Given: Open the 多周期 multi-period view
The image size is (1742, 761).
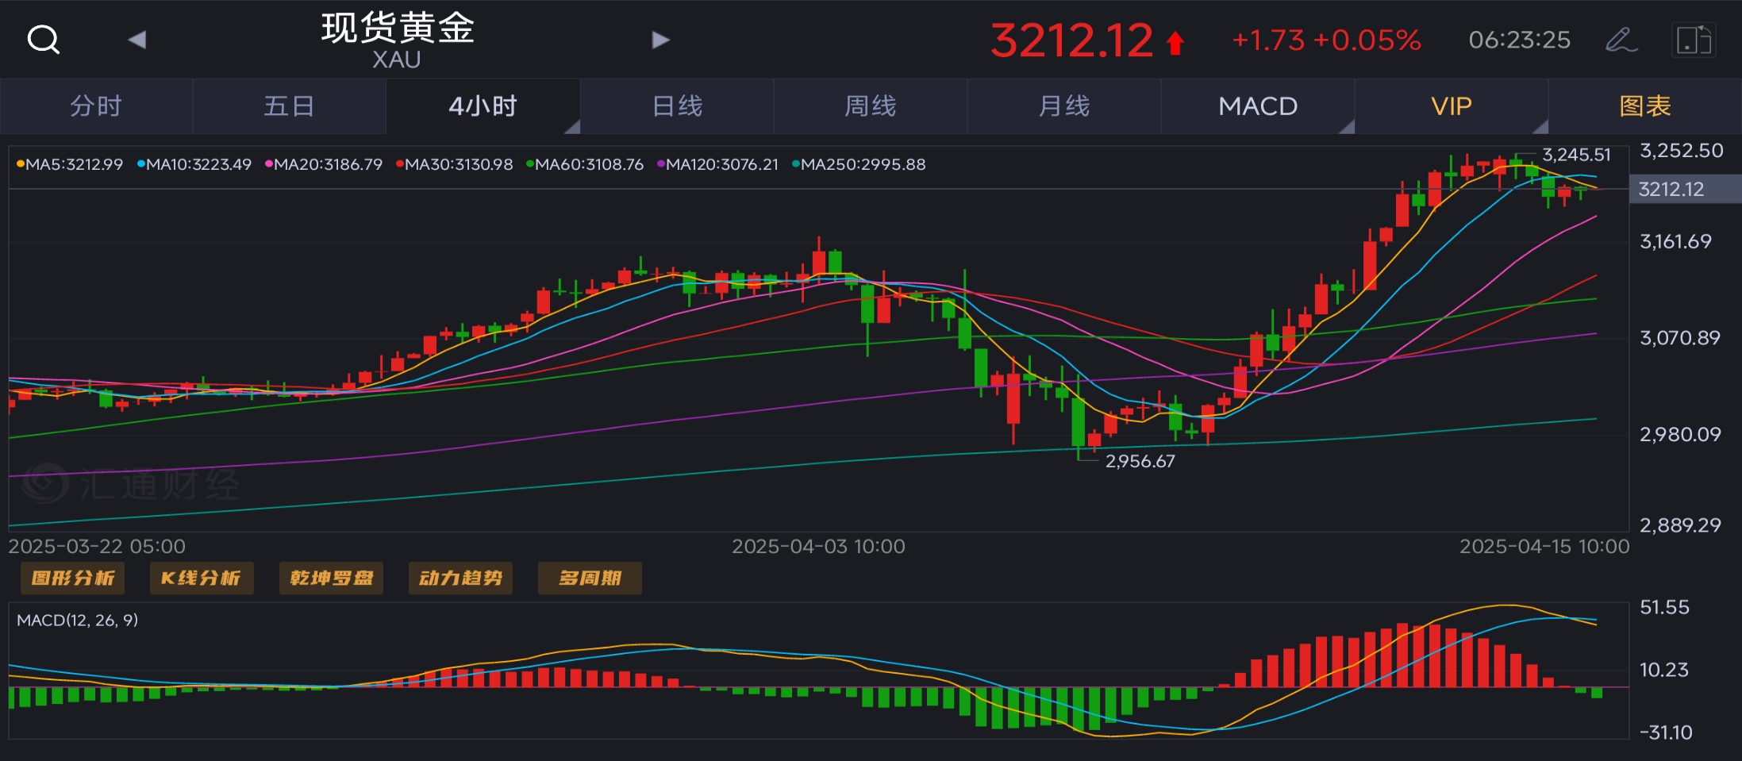Looking at the screenshot, I should tap(590, 578).
